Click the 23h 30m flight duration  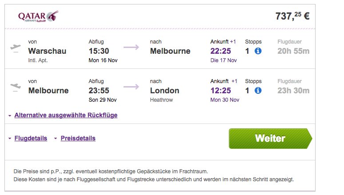tap(293, 91)
